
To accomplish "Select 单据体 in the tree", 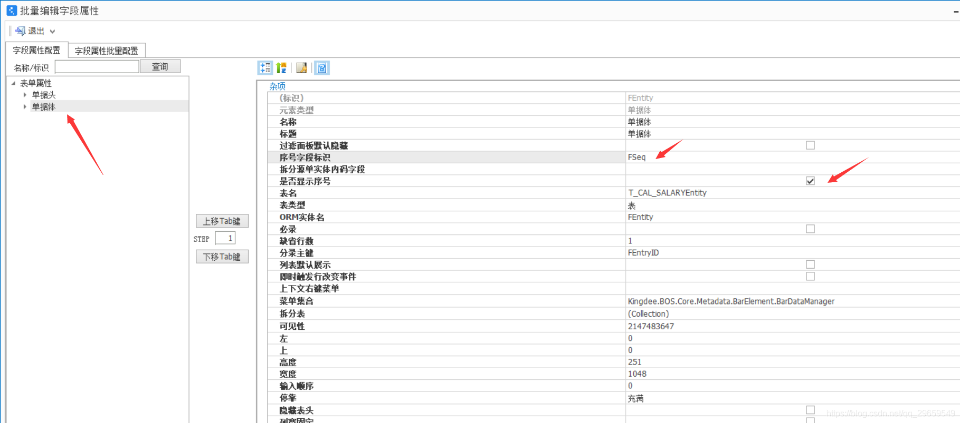I will tap(44, 106).
